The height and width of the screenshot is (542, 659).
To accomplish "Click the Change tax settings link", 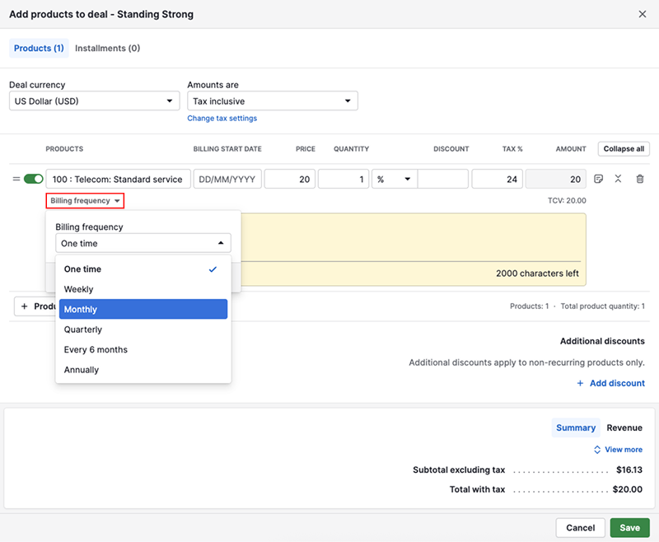I will coord(222,119).
